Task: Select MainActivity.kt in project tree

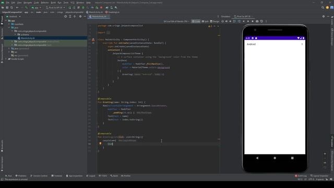Action: pos(28,38)
